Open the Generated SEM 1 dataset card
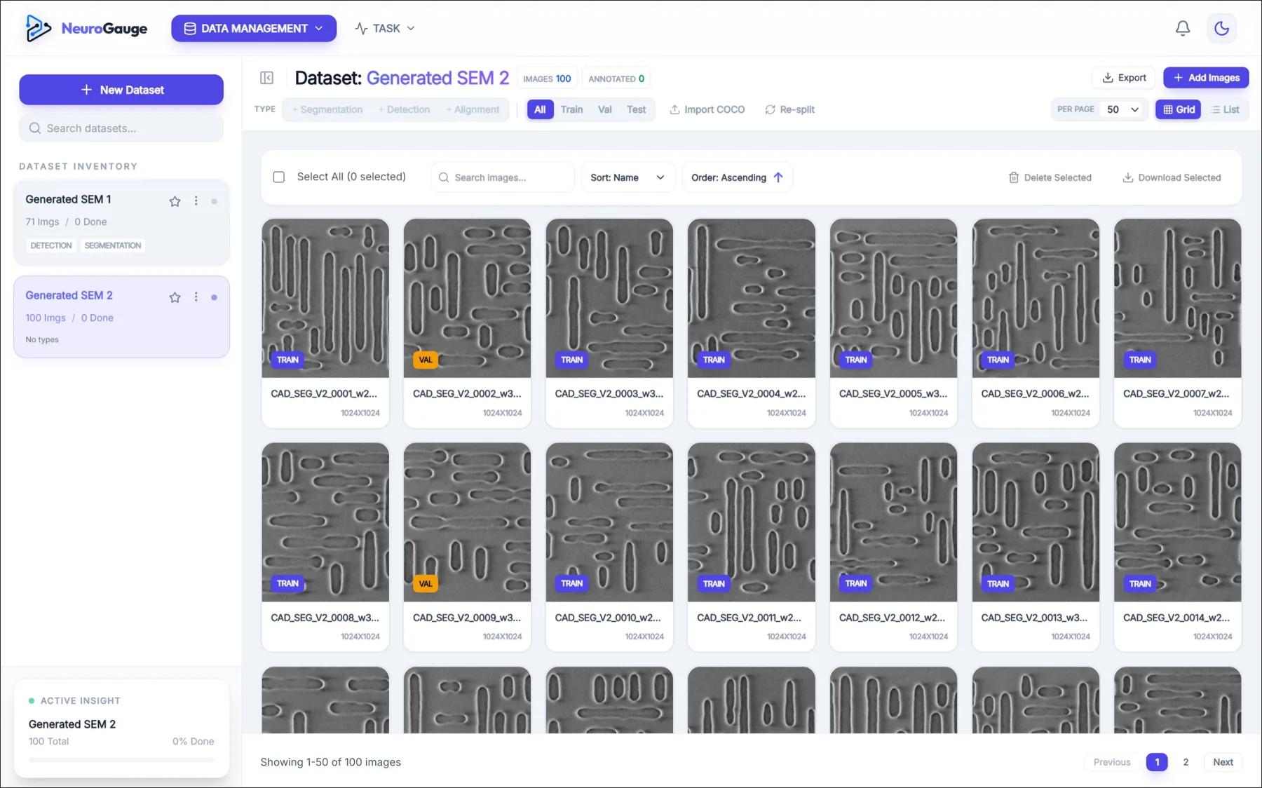1262x788 pixels. pos(121,223)
